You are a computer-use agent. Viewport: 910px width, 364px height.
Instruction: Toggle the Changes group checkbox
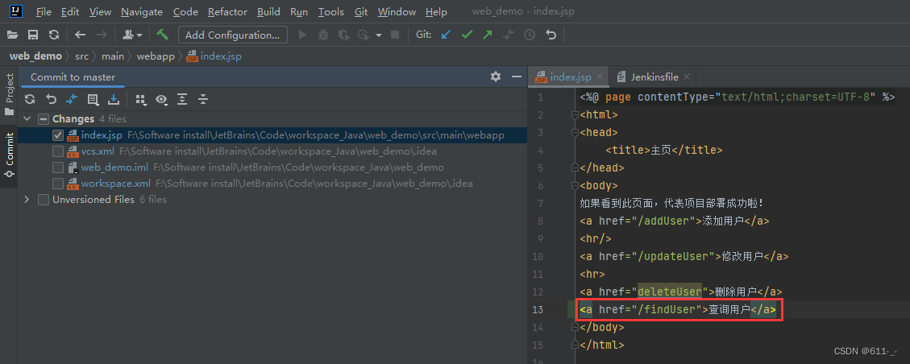click(43, 119)
